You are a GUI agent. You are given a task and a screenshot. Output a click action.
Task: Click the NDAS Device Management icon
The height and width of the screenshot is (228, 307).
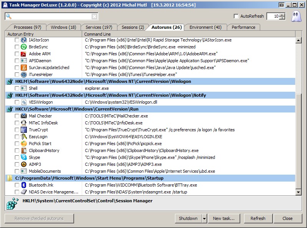24,192
